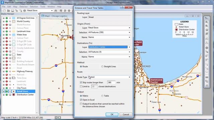This screenshot has height=120, width=214.
Task: Click the binoculars Find icon
Action: coord(56,10)
